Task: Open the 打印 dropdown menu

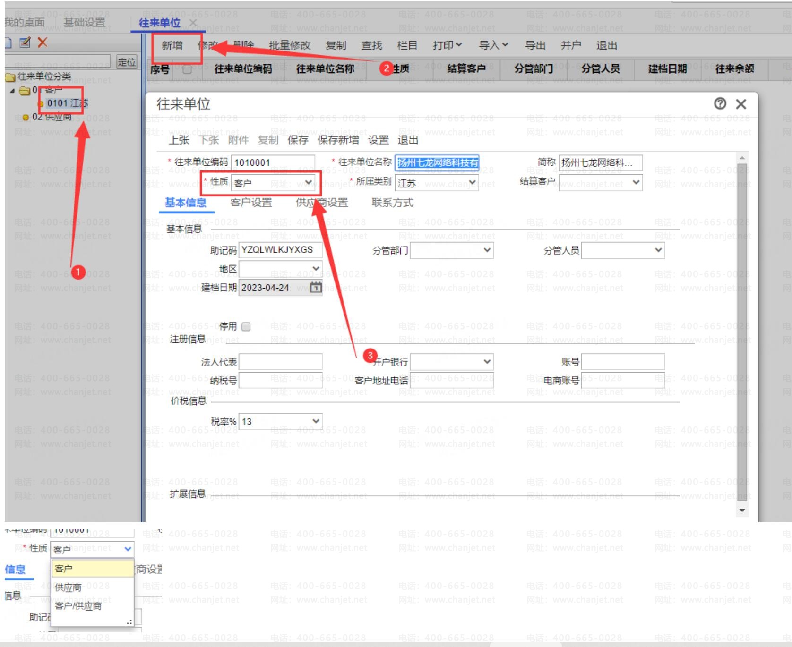Action: [448, 45]
